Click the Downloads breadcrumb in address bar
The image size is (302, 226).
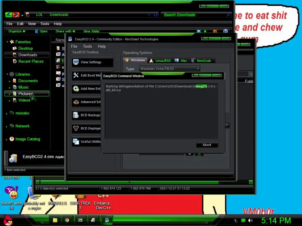click(x=59, y=15)
